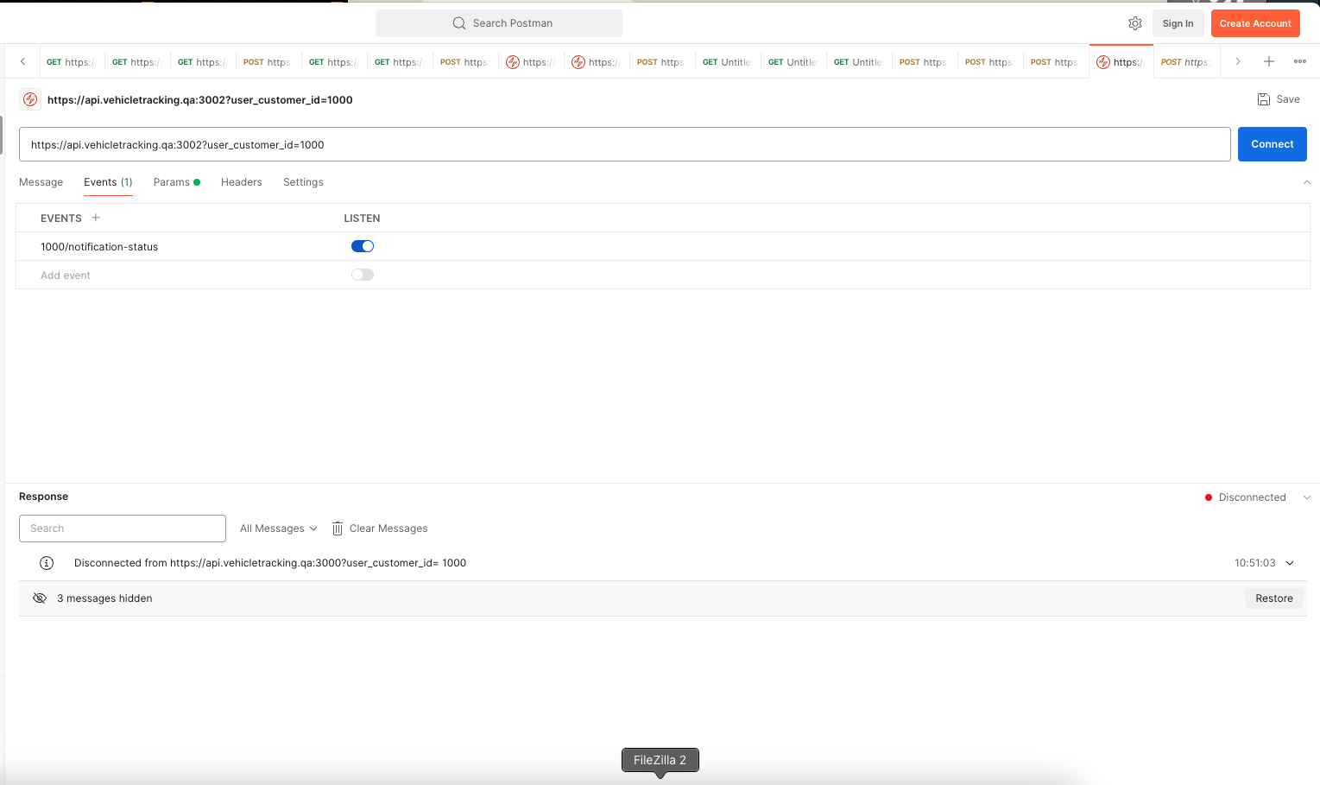Click the Save disk icon
The height and width of the screenshot is (785, 1320).
point(1264,99)
